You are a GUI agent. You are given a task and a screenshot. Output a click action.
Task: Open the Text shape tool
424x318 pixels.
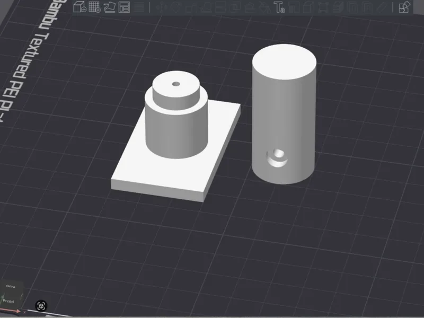(279, 7)
